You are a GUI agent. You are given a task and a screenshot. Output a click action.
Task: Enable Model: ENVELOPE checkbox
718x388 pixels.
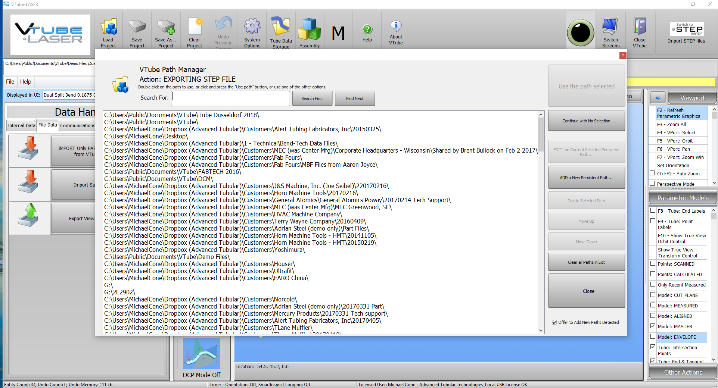coord(653,337)
